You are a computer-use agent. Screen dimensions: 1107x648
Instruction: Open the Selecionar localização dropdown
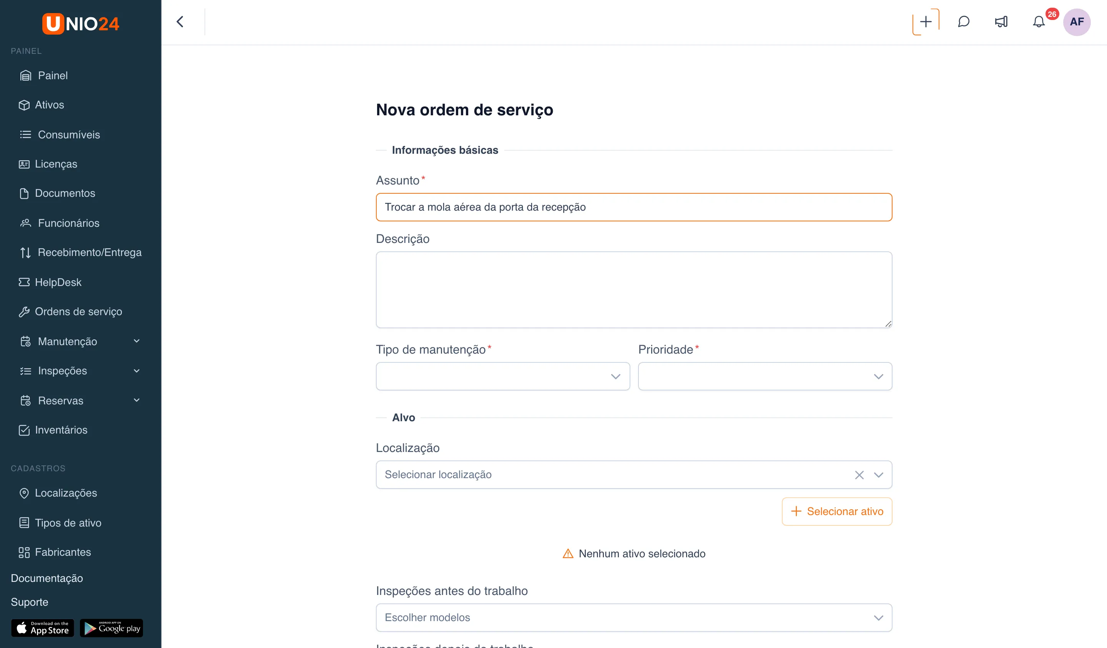pyautogui.click(x=634, y=474)
